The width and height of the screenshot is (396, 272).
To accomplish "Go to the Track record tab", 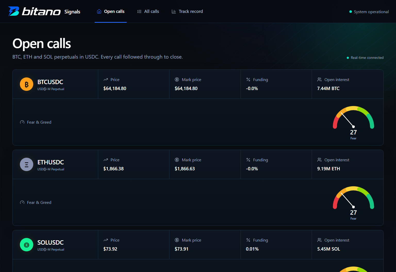I will [x=187, y=11].
